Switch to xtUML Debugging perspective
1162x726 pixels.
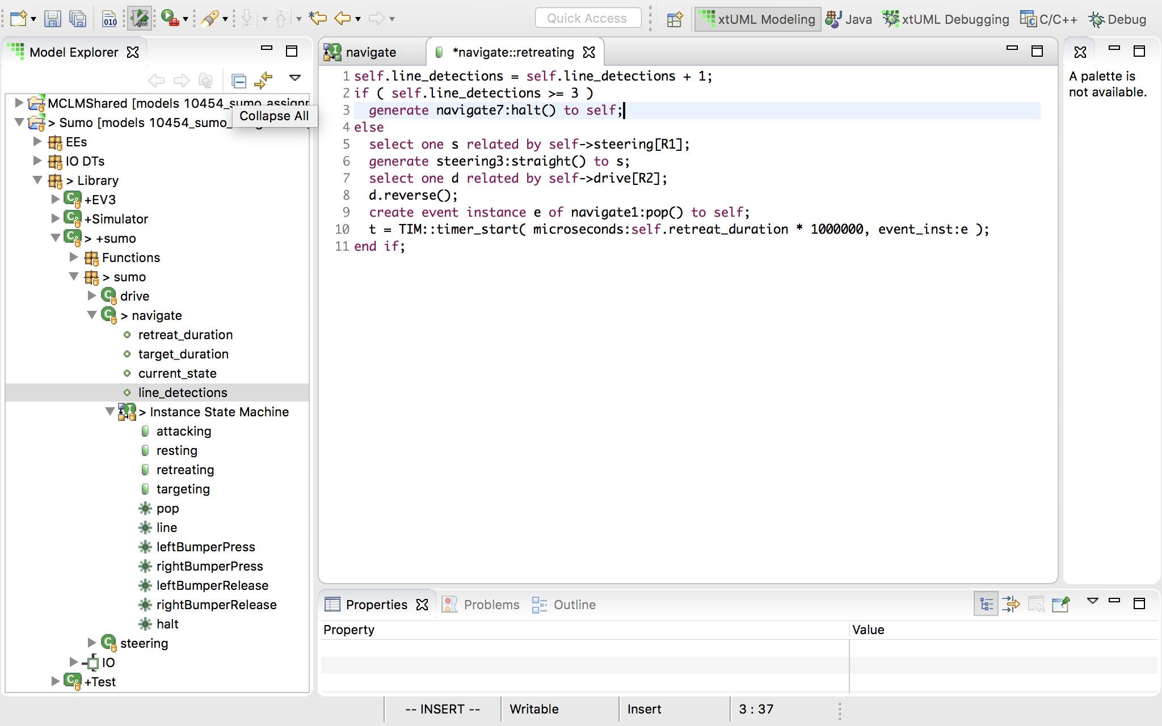click(946, 19)
